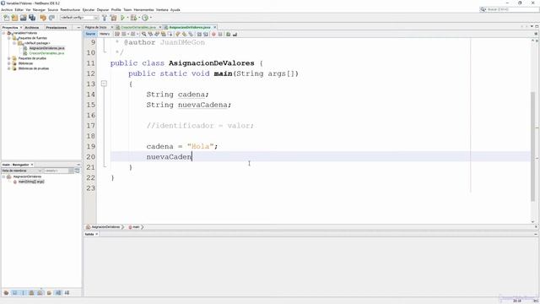Click Shift Line Right icon in editor toolbar

point(206,34)
